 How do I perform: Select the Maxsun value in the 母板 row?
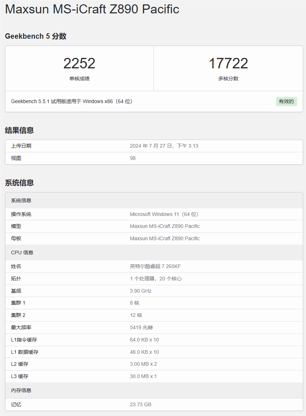[x=165, y=238]
